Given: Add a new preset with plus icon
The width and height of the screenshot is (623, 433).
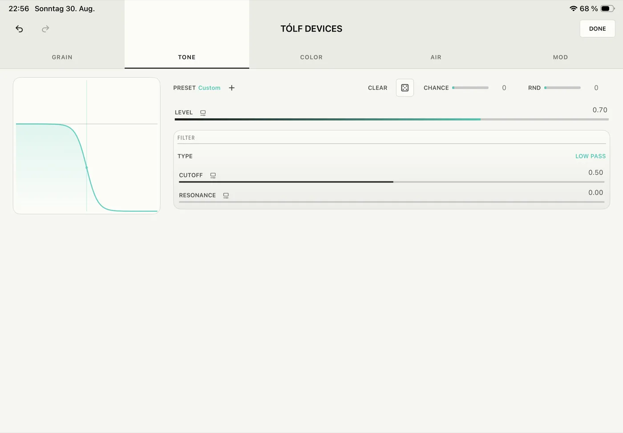Looking at the screenshot, I should point(231,88).
